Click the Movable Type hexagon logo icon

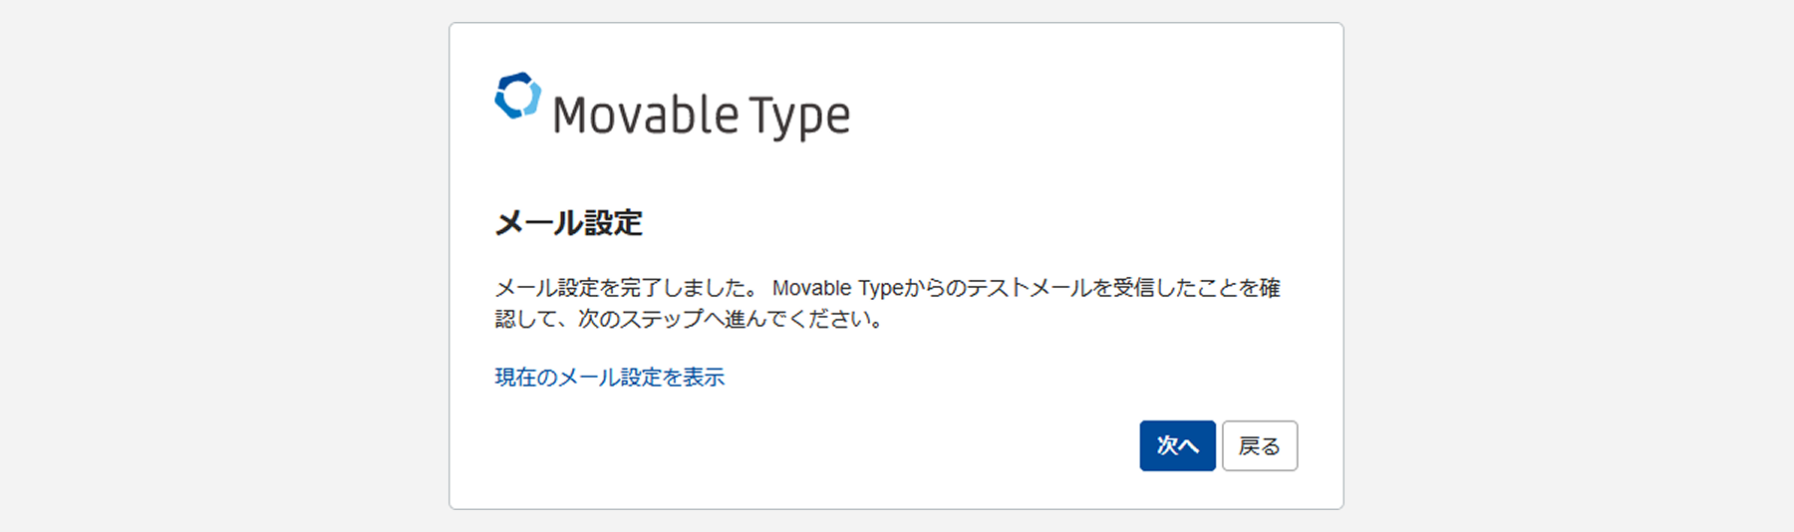518,97
